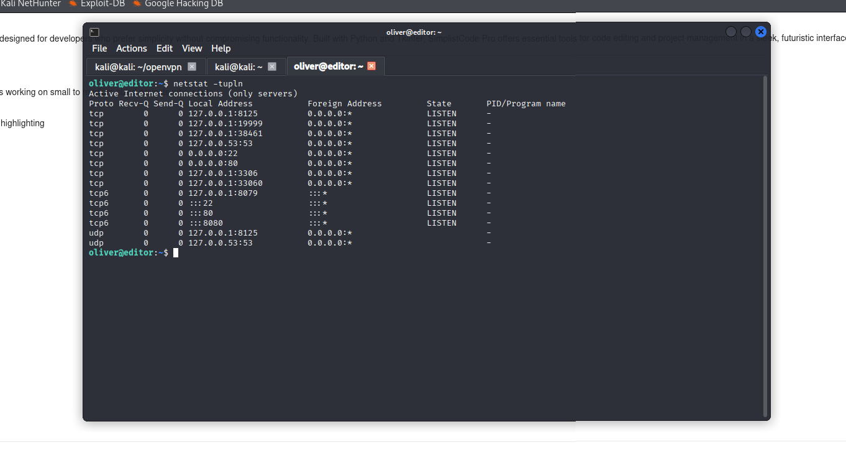The width and height of the screenshot is (846, 465).
Task: Click 'highlighting' text on the webpage
Action: coord(22,123)
